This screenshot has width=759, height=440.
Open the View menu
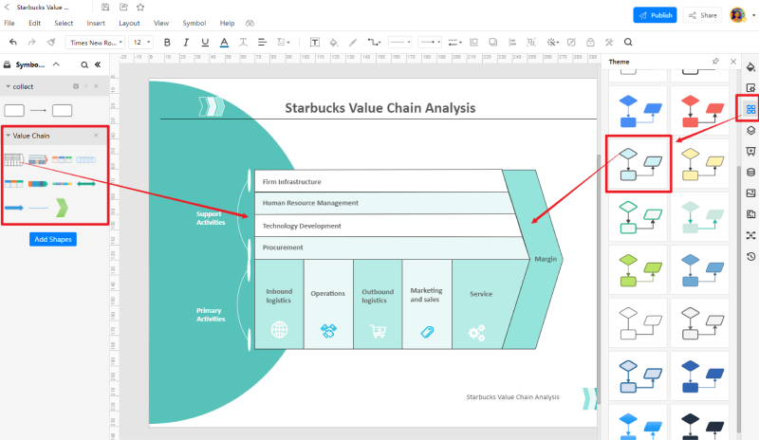coord(161,23)
